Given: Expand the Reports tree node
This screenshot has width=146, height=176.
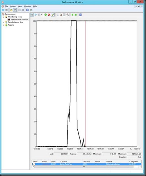Looking at the screenshot, I should click(x=3, y=25).
